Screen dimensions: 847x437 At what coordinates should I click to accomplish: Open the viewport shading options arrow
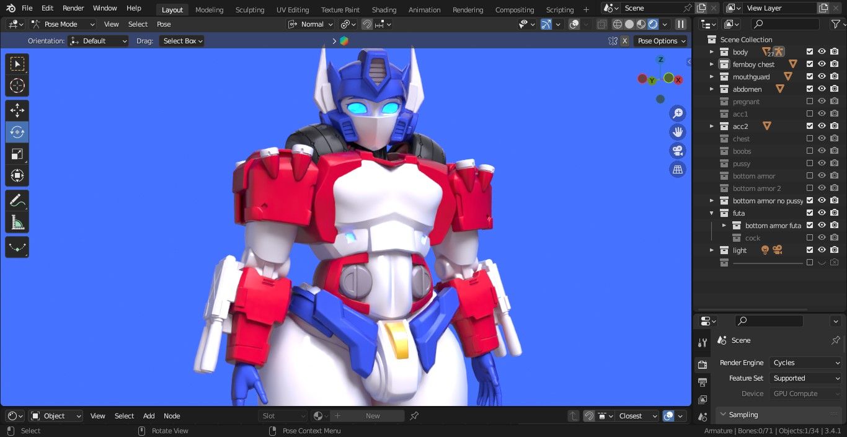coord(665,24)
